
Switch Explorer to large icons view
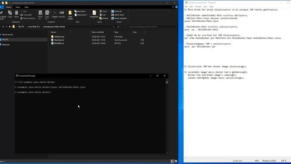click(x=176, y=161)
